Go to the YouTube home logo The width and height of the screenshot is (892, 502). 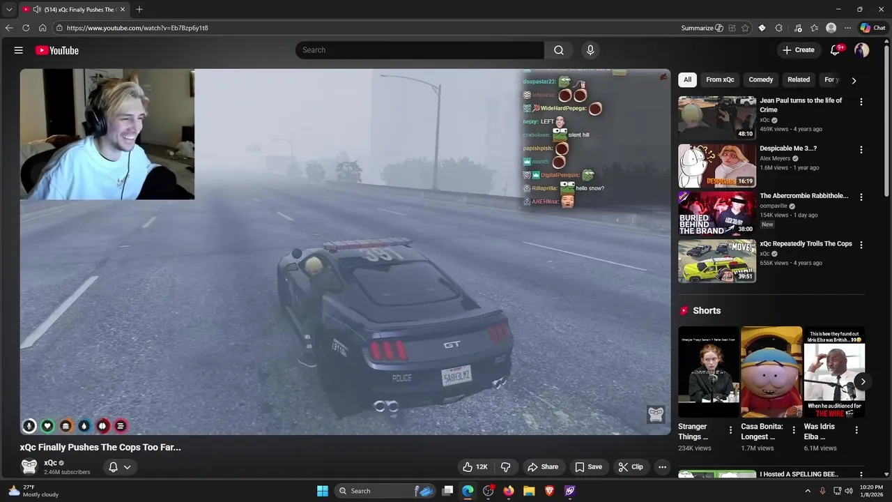click(x=57, y=50)
